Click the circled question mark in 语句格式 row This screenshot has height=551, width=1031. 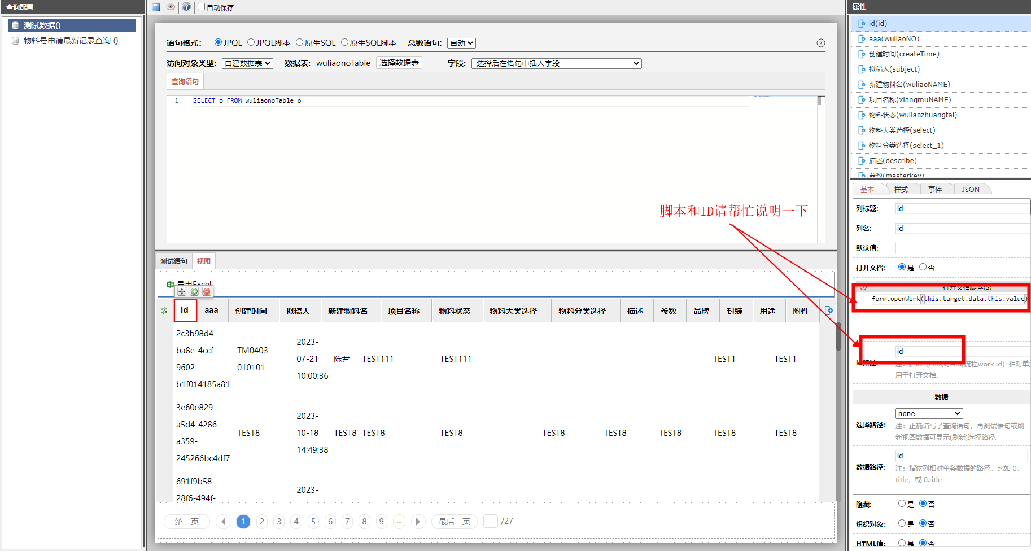coord(820,43)
